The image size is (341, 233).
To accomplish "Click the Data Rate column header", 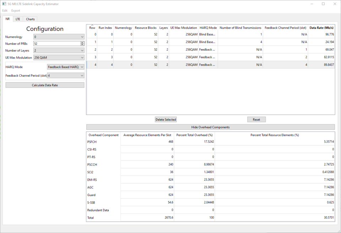I will point(320,27).
